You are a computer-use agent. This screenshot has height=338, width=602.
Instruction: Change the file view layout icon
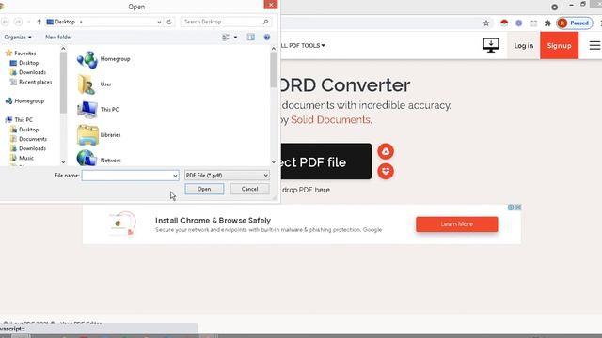(226, 38)
